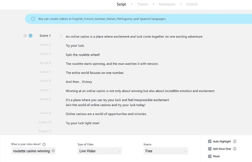
Task: Click the line 'It's a place where you can try your luck...'
Action: point(117,100)
